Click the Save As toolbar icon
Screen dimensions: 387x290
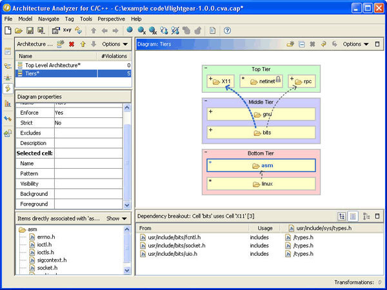pyautogui.click(x=41, y=30)
